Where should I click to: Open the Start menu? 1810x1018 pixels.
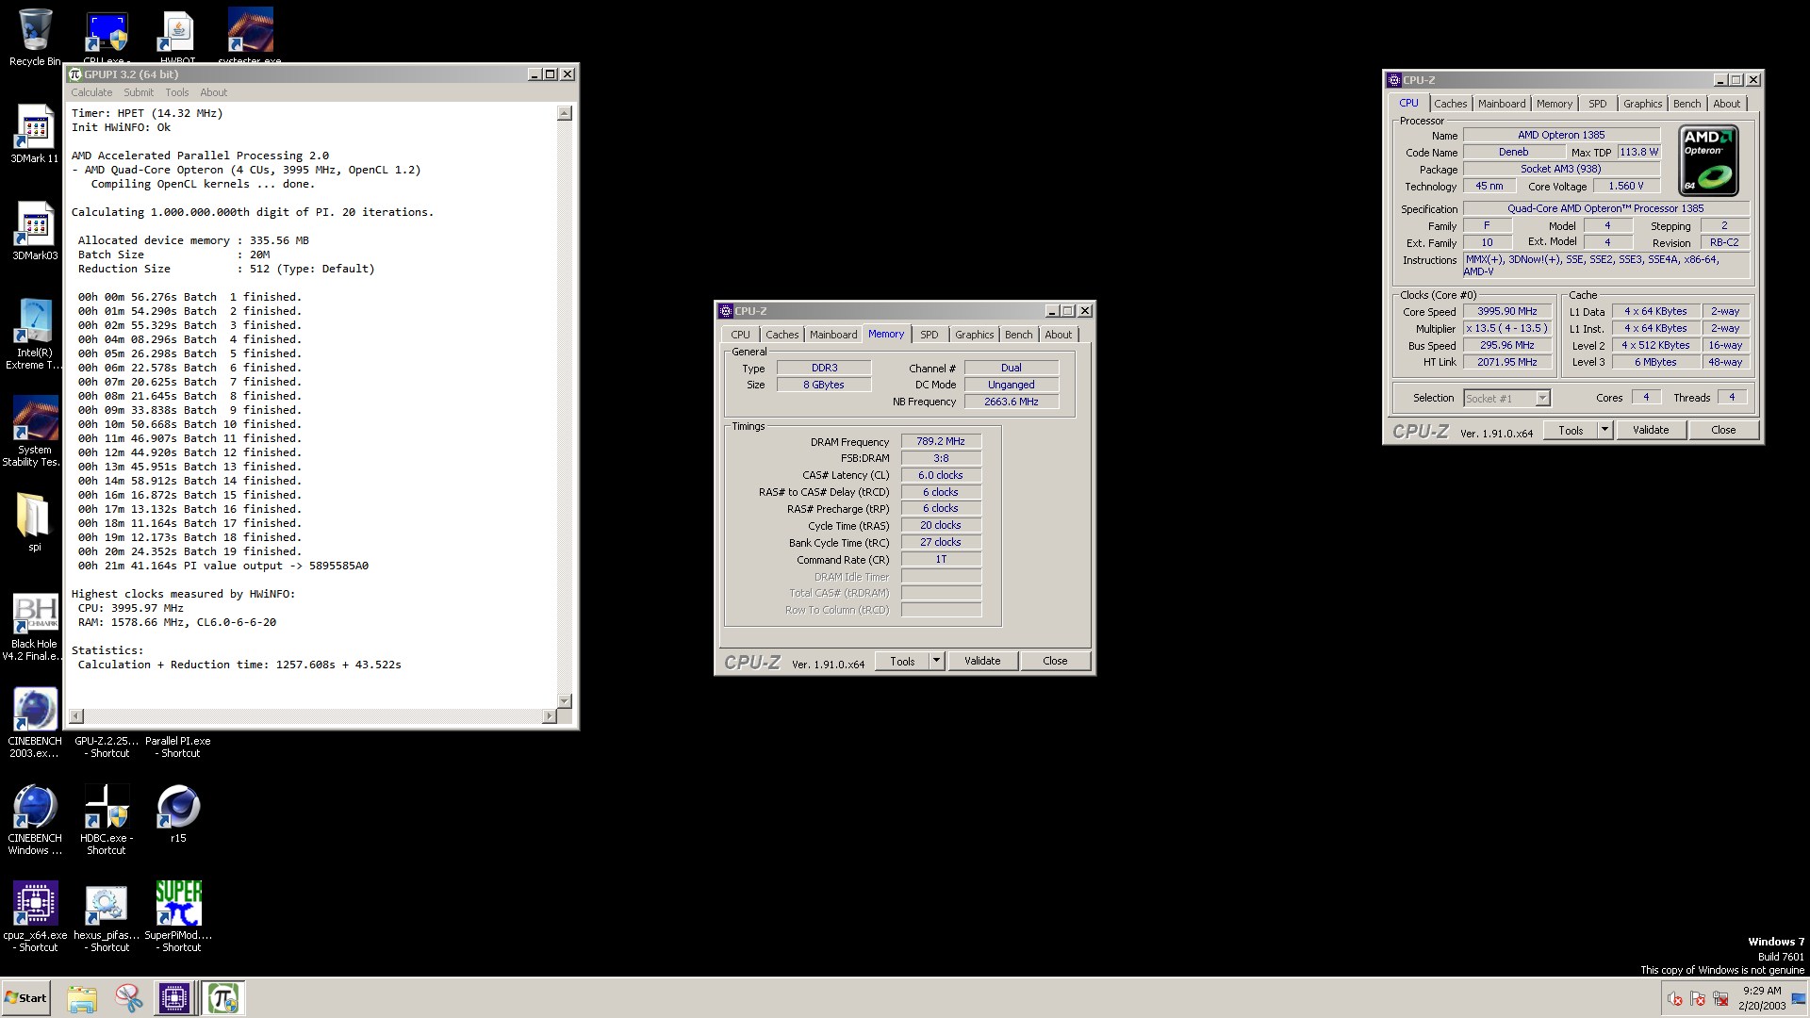(x=26, y=998)
